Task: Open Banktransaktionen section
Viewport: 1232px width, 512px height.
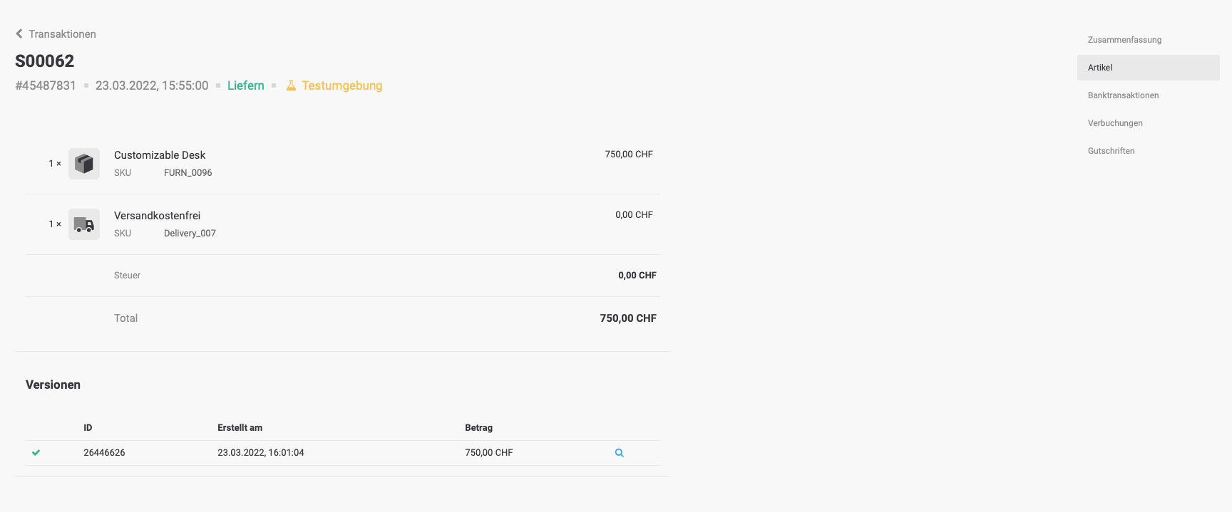Action: pos(1123,95)
